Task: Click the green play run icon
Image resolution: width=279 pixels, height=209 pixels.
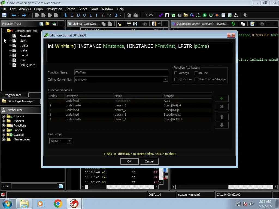Action: click(205, 15)
